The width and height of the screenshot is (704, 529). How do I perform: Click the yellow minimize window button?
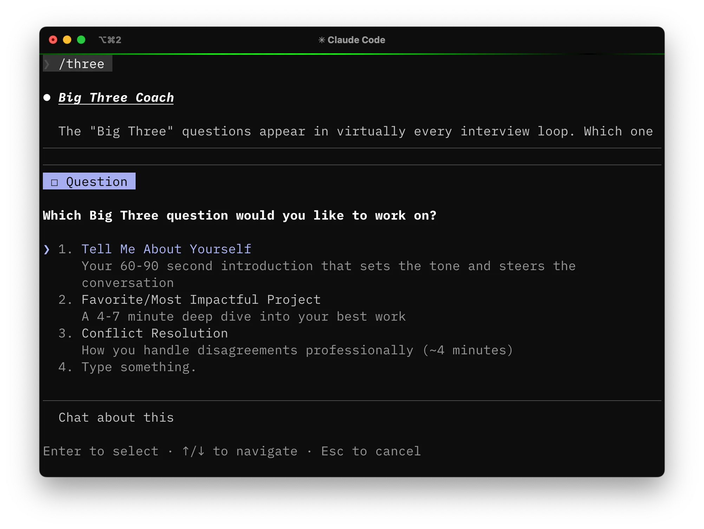pos(67,40)
